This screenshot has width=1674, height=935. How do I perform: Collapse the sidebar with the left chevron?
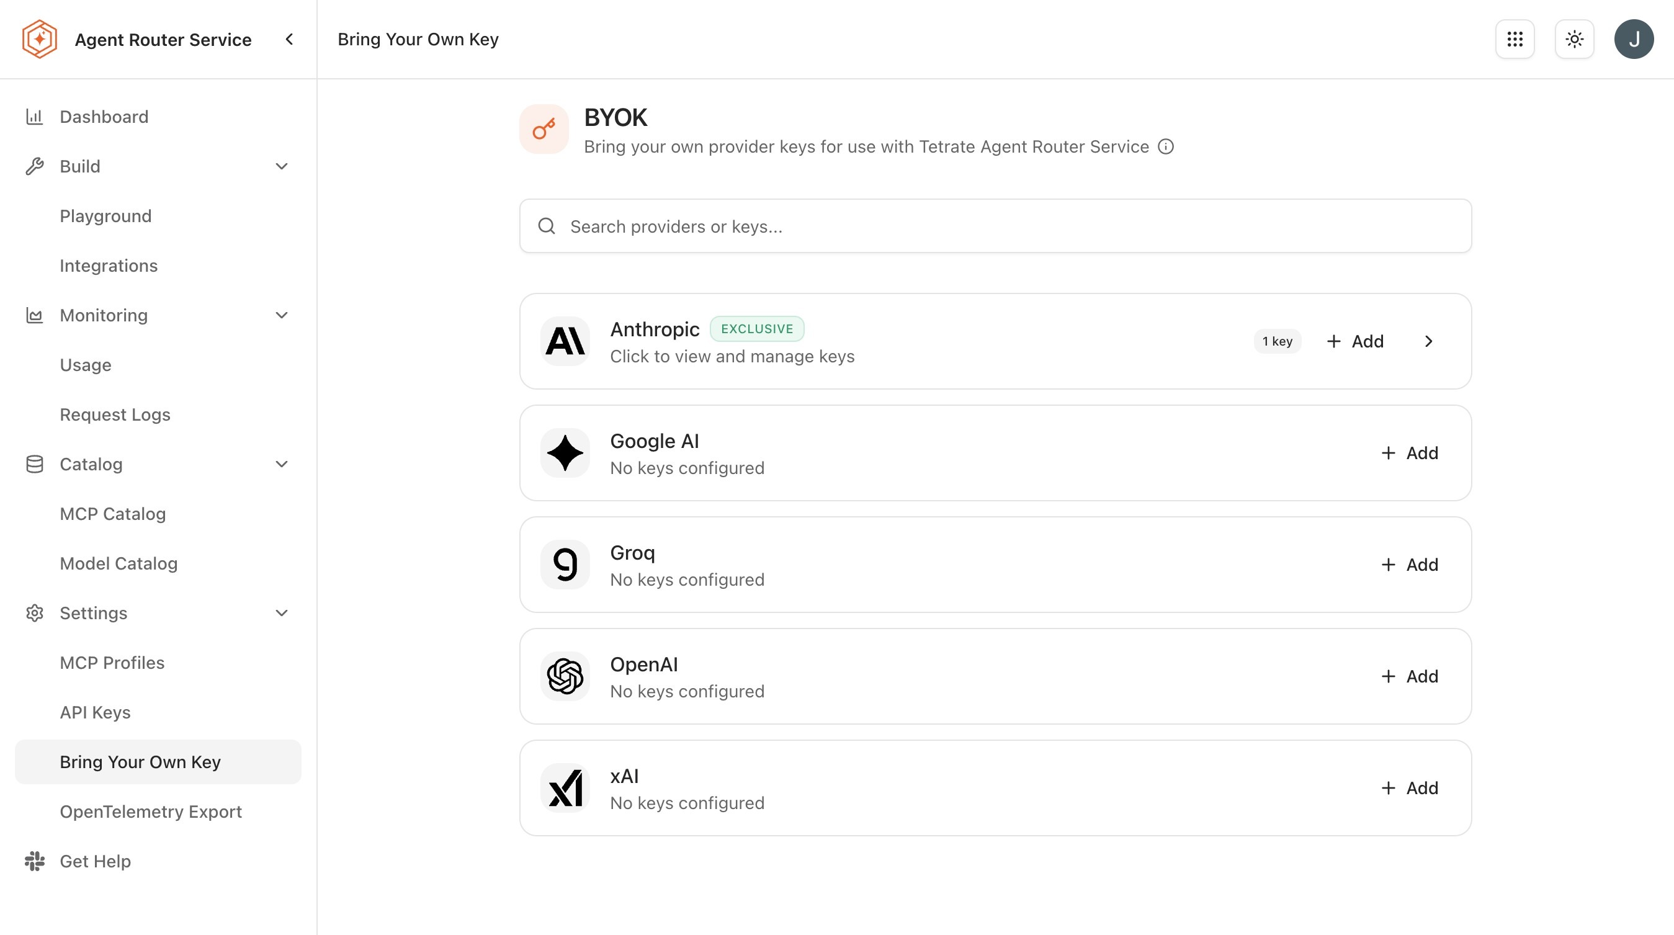(289, 39)
